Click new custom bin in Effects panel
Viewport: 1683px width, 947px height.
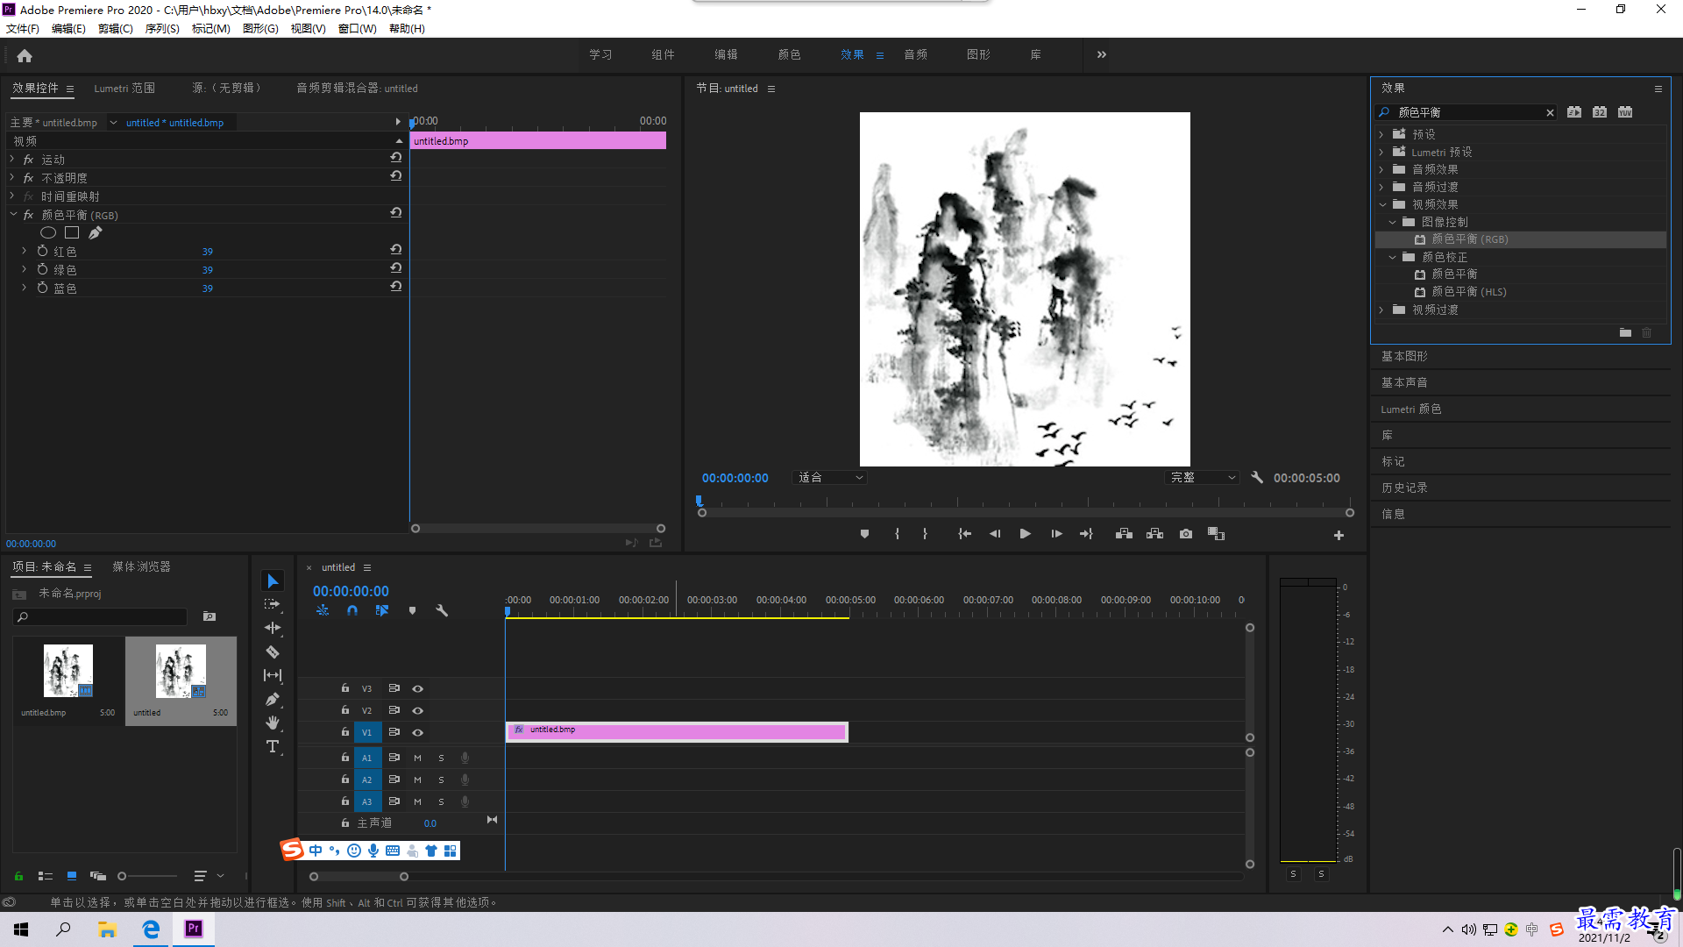click(x=1625, y=332)
